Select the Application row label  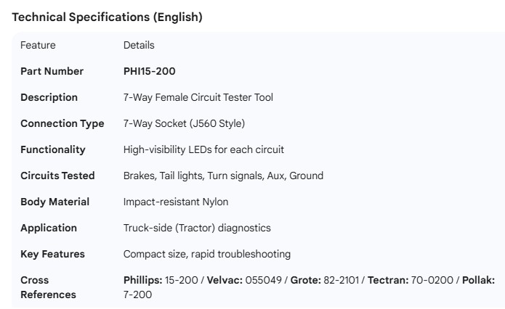coord(48,228)
